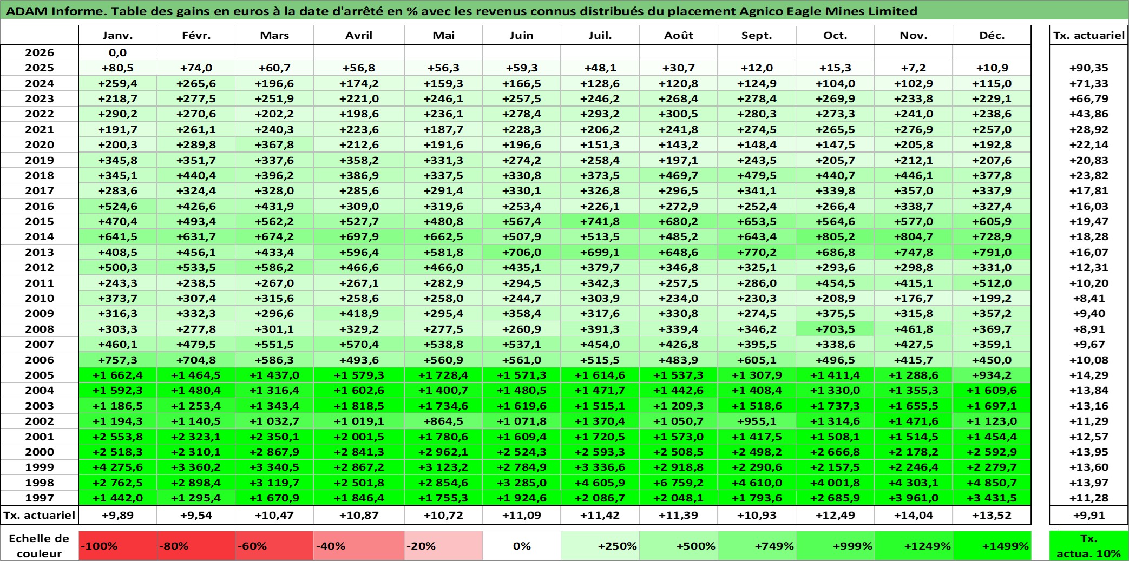Click the +1499% green color scale swatch
The image size is (1129, 561).
992,546
